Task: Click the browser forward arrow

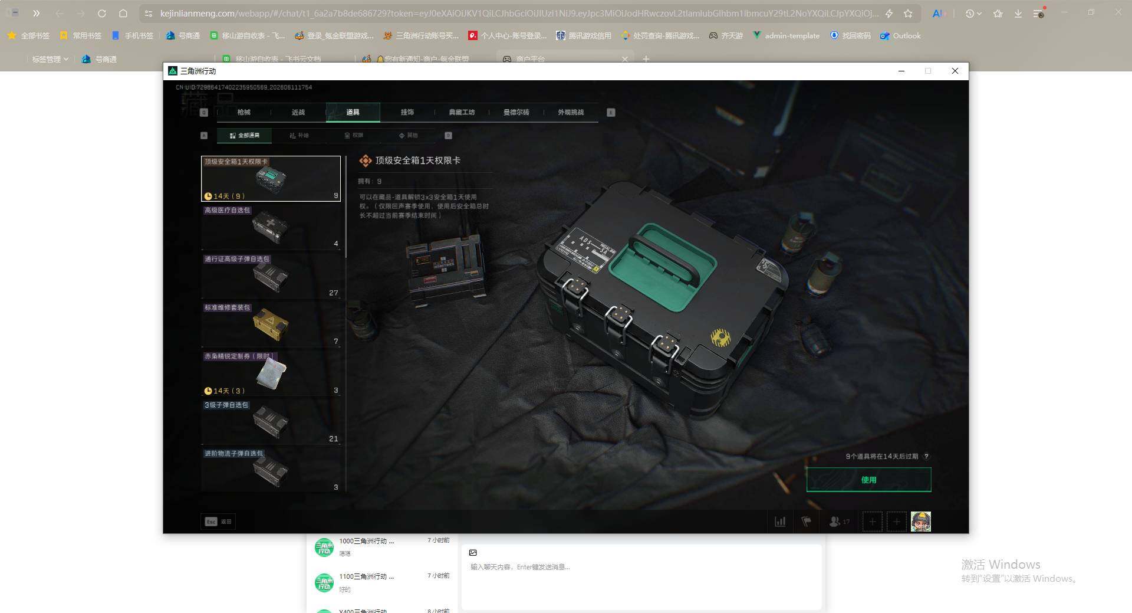Action: pyautogui.click(x=81, y=13)
